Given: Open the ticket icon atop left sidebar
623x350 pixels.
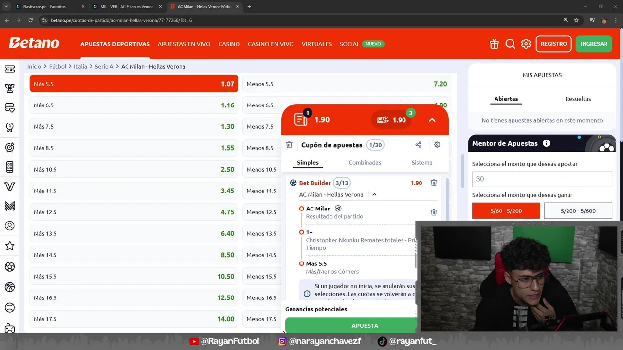Looking at the screenshot, I should (x=10, y=69).
